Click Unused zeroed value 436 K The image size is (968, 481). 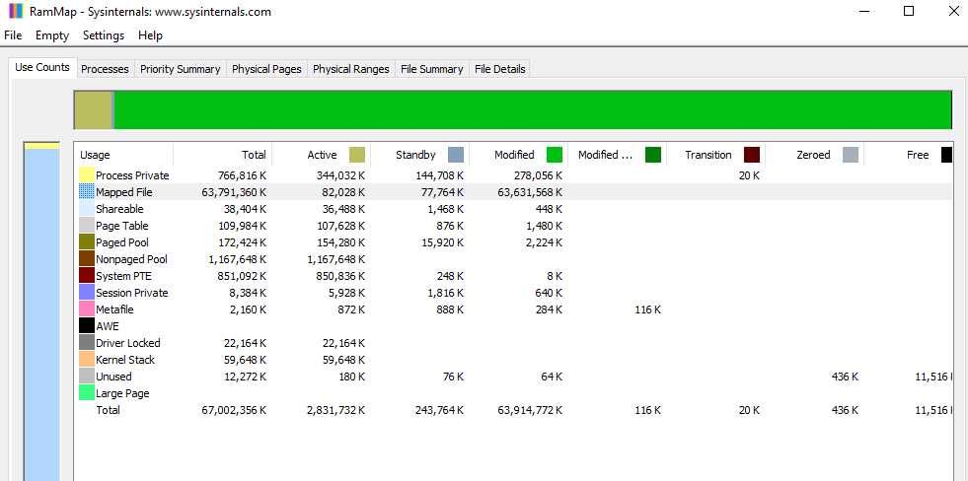pos(845,377)
